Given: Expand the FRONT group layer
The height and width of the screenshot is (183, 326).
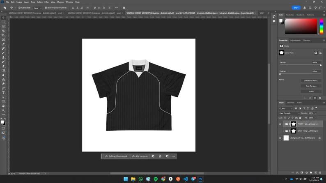Looking at the screenshot, I should [x=284, y=124].
